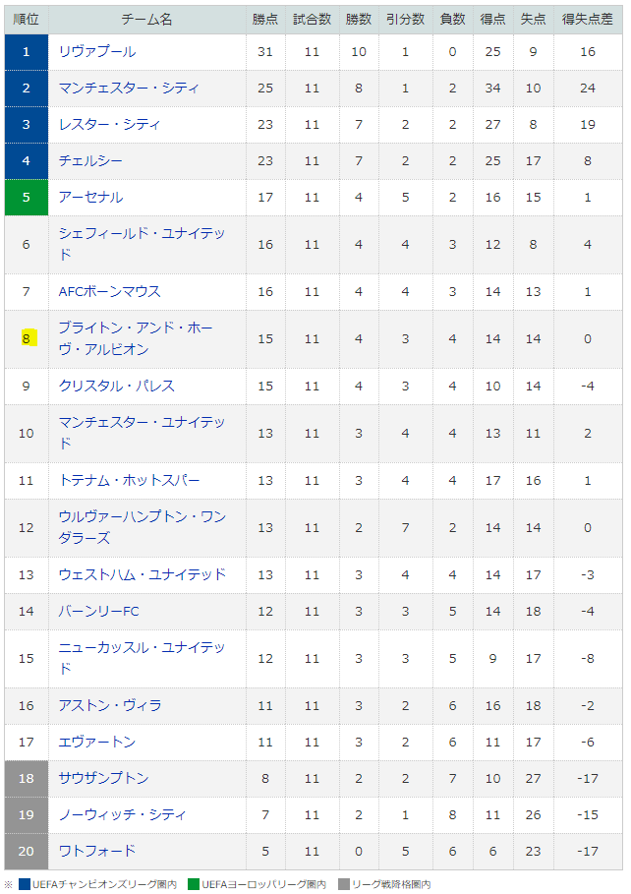Click ノーウィッチ・シティ link
This screenshot has height=894, width=631.
[x=123, y=815]
